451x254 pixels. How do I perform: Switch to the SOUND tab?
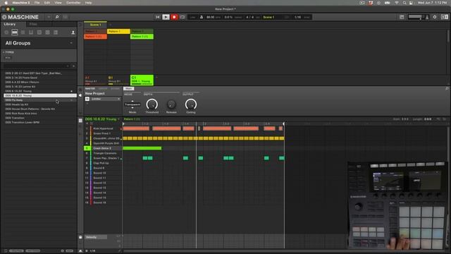point(115,89)
